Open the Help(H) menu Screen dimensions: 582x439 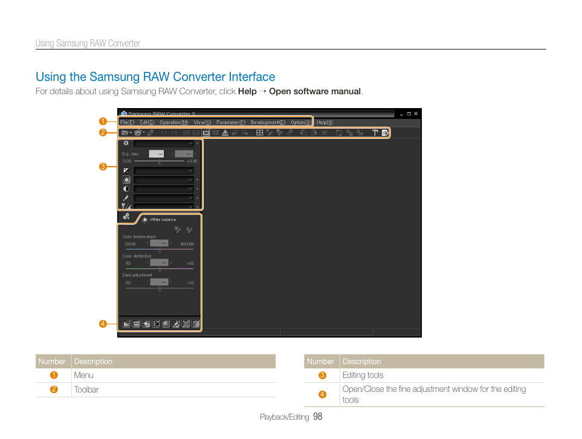tap(325, 123)
